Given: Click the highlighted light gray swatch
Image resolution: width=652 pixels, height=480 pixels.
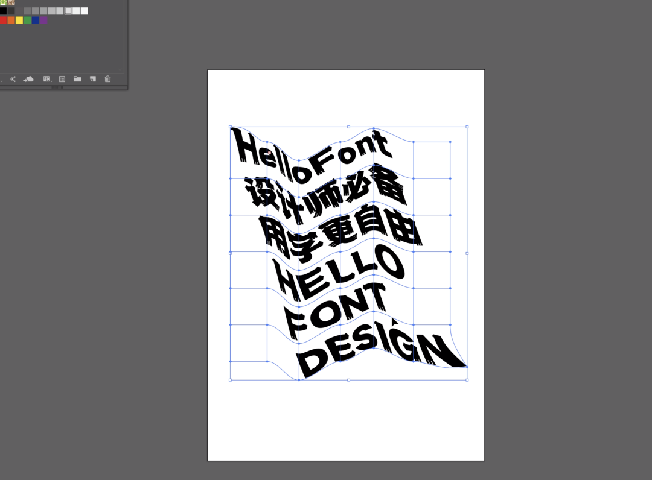Looking at the screenshot, I should pos(68,11).
